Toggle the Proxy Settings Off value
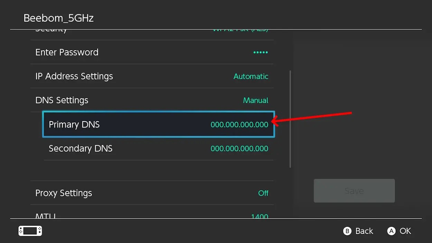This screenshot has width=432, height=243. pos(263,193)
